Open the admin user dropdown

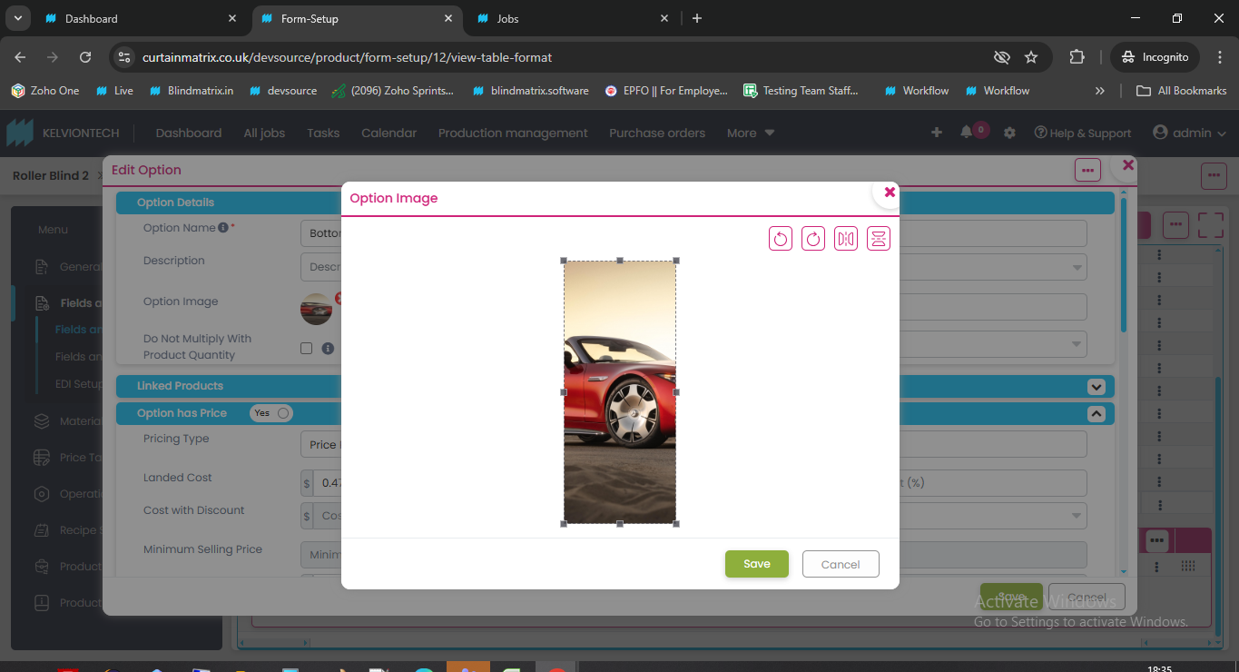(x=1189, y=133)
